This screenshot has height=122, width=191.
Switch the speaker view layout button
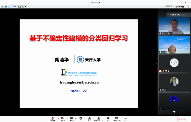180,7
